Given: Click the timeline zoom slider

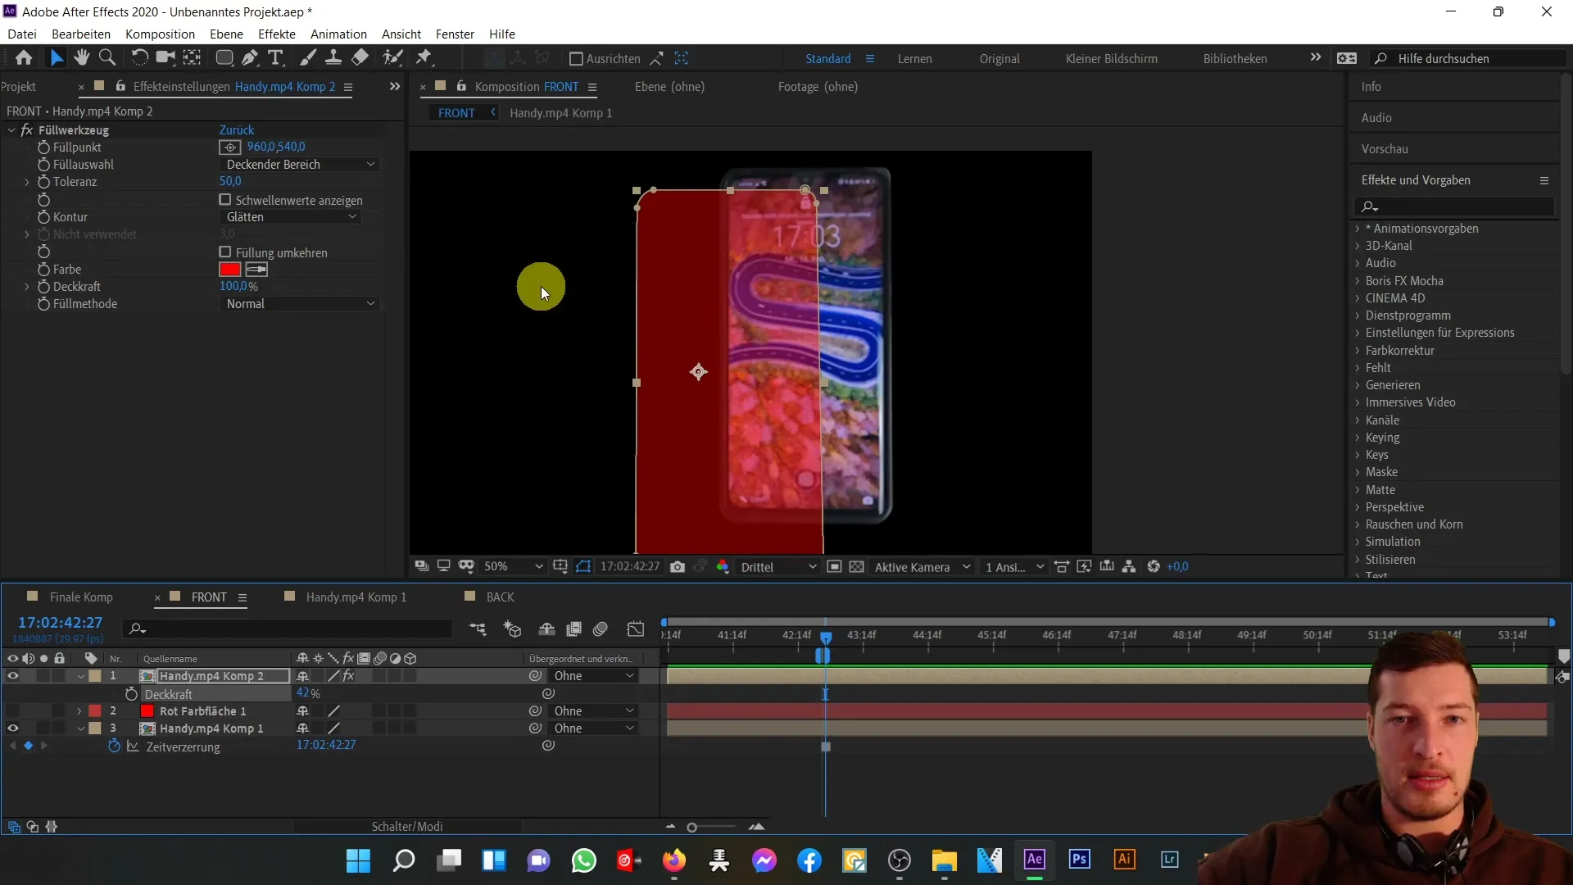Looking at the screenshot, I should [x=713, y=828].
